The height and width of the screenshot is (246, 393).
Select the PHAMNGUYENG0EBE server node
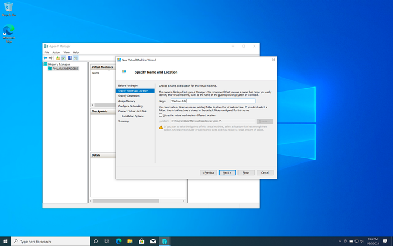point(66,69)
